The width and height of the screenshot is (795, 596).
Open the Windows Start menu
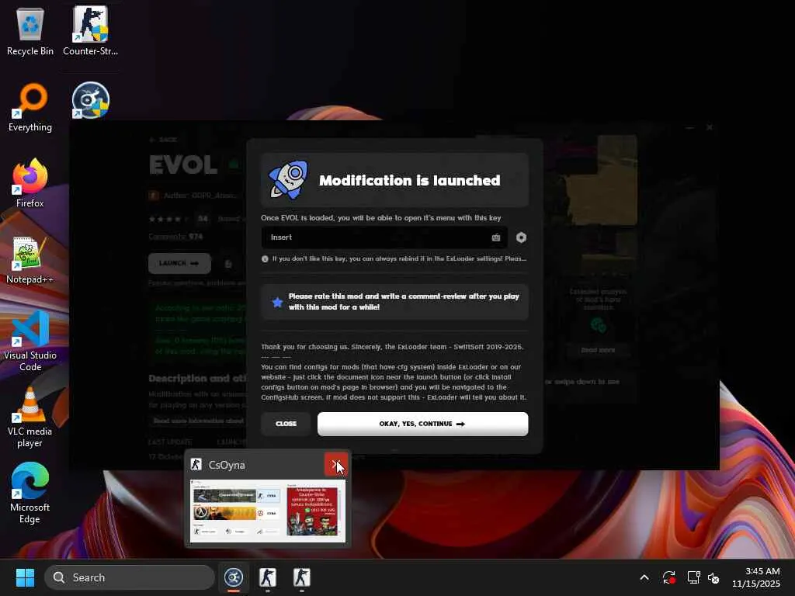(x=25, y=577)
